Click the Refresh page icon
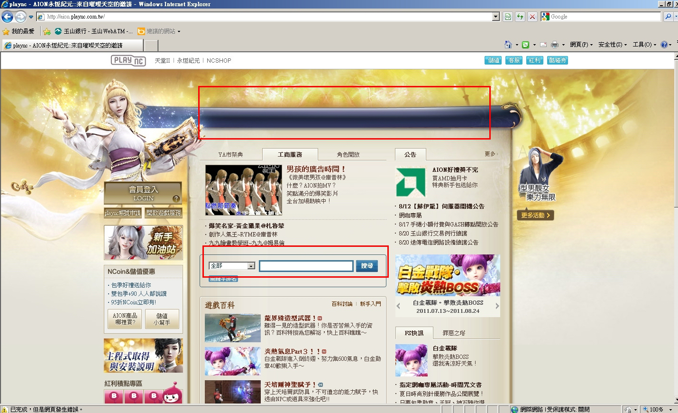The height and width of the screenshot is (413, 678). (x=520, y=17)
